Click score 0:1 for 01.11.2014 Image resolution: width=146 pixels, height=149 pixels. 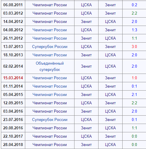tap(134, 86)
